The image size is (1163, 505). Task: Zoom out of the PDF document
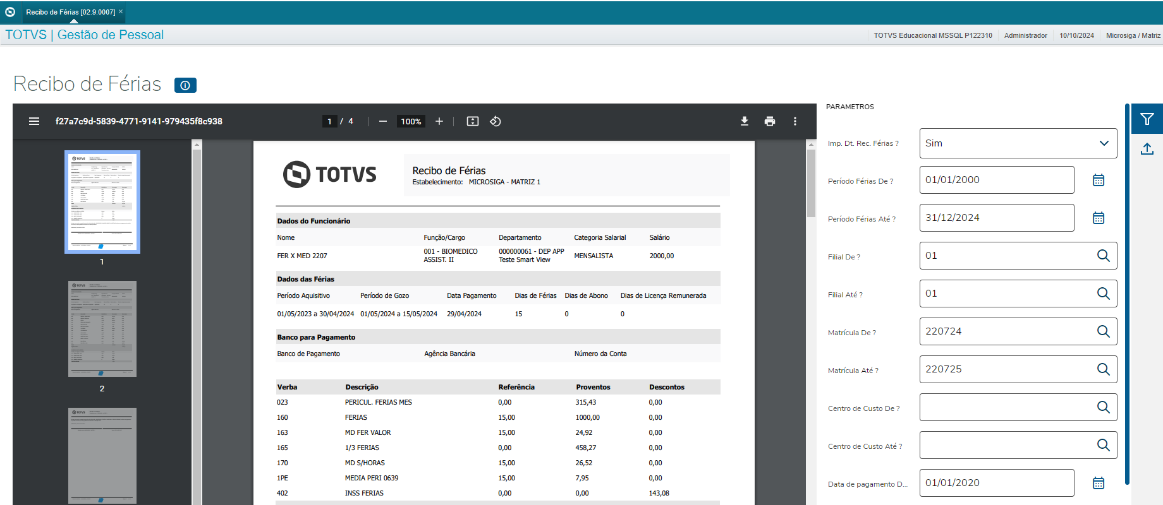pyautogui.click(x=383, y=121)
